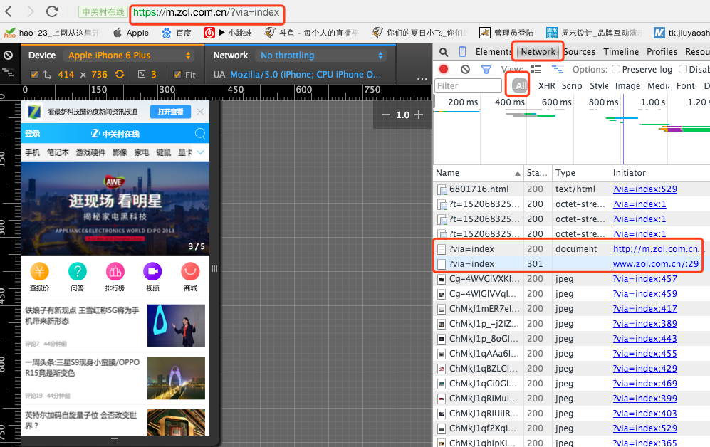Tap the 商城 mall icon
Viewport: 710px width, 447px height.
coord(191,271)
